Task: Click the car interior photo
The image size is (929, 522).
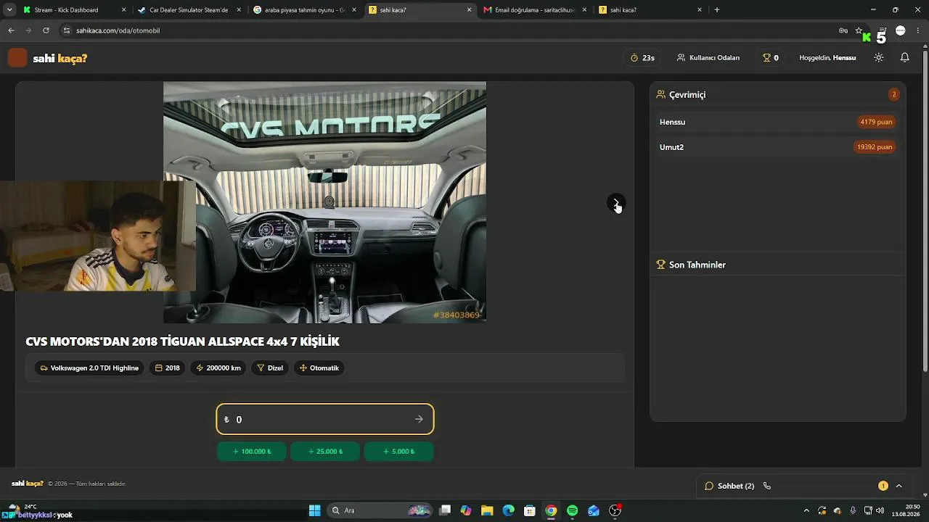Action: coord(324,202)
